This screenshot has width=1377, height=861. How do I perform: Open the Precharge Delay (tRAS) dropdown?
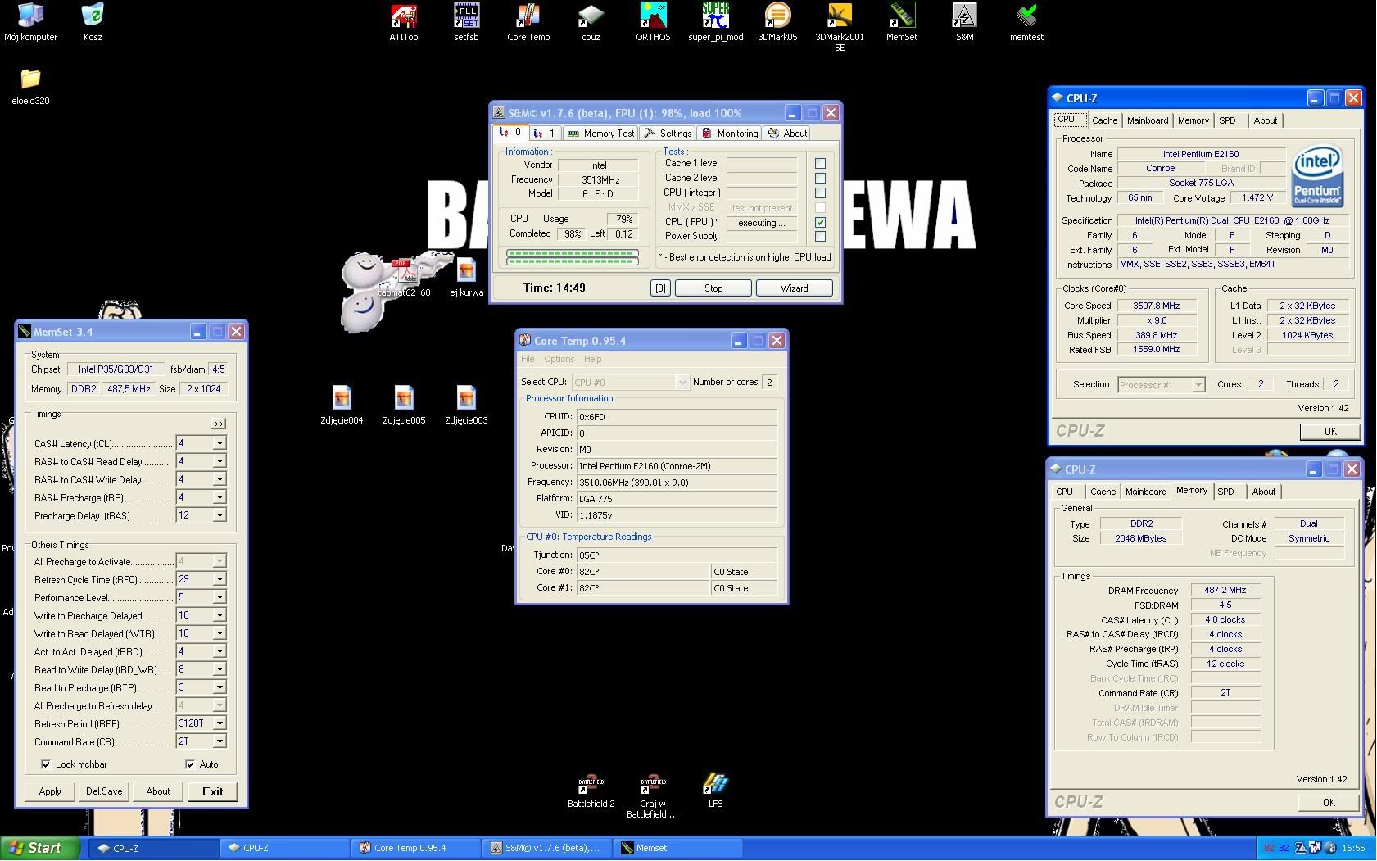[x=219, y=515]
